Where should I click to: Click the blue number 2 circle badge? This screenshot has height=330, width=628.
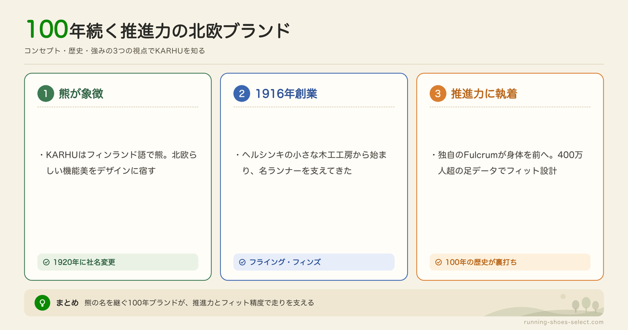242,94
